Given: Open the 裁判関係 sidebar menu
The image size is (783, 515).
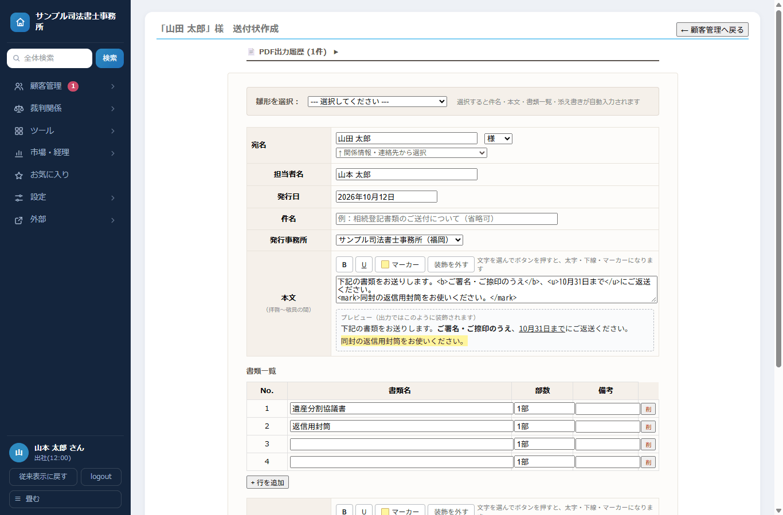Looking at the screenshot, I should point(65,108).
